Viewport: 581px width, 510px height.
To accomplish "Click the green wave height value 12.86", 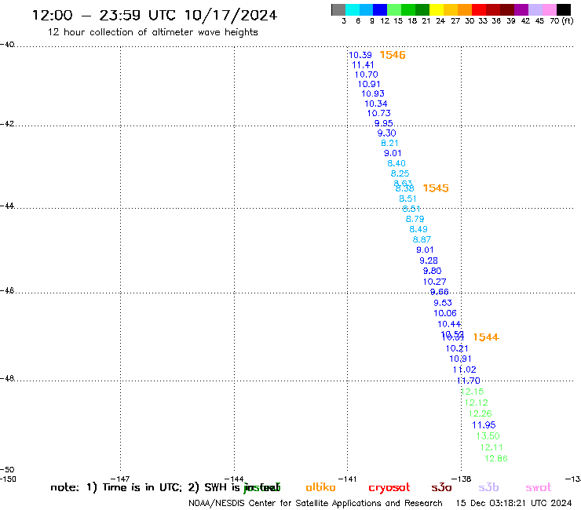I will click(x=495, y=458).
